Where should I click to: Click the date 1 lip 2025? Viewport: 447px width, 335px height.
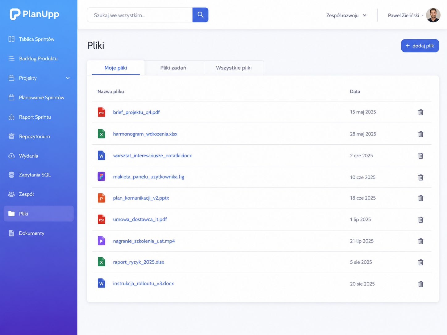click(x=361, y=219)
